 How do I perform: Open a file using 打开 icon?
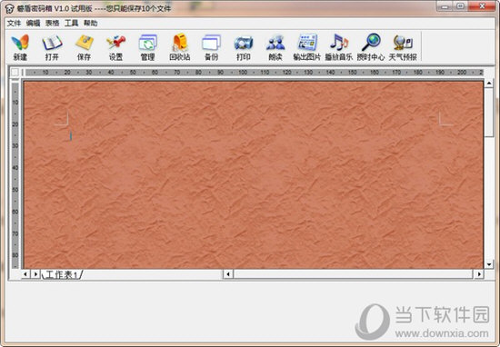pos(52,47)
